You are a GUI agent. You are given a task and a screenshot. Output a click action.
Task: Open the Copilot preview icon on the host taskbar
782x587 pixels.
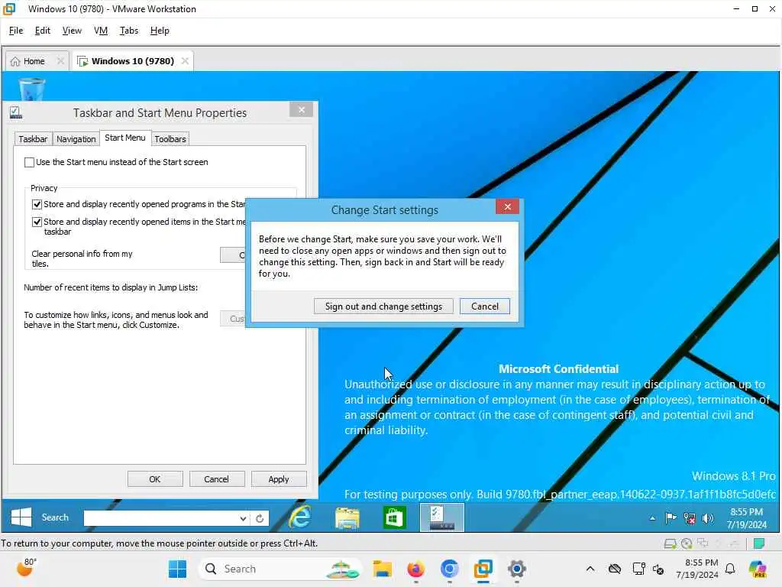click(758, 569)
